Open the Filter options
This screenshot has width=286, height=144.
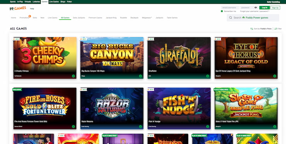coord(278,29)
